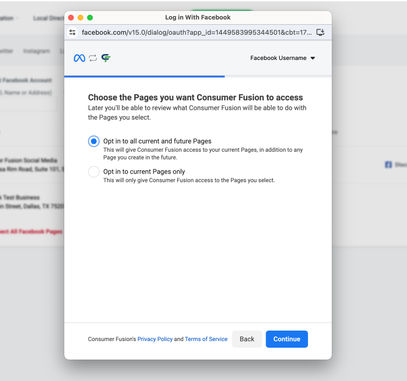Viewport: 407px width, 381px height.
Task: Select Opt in to all current and future Pages
Action: pyautogui.click(x=94, y=141)
